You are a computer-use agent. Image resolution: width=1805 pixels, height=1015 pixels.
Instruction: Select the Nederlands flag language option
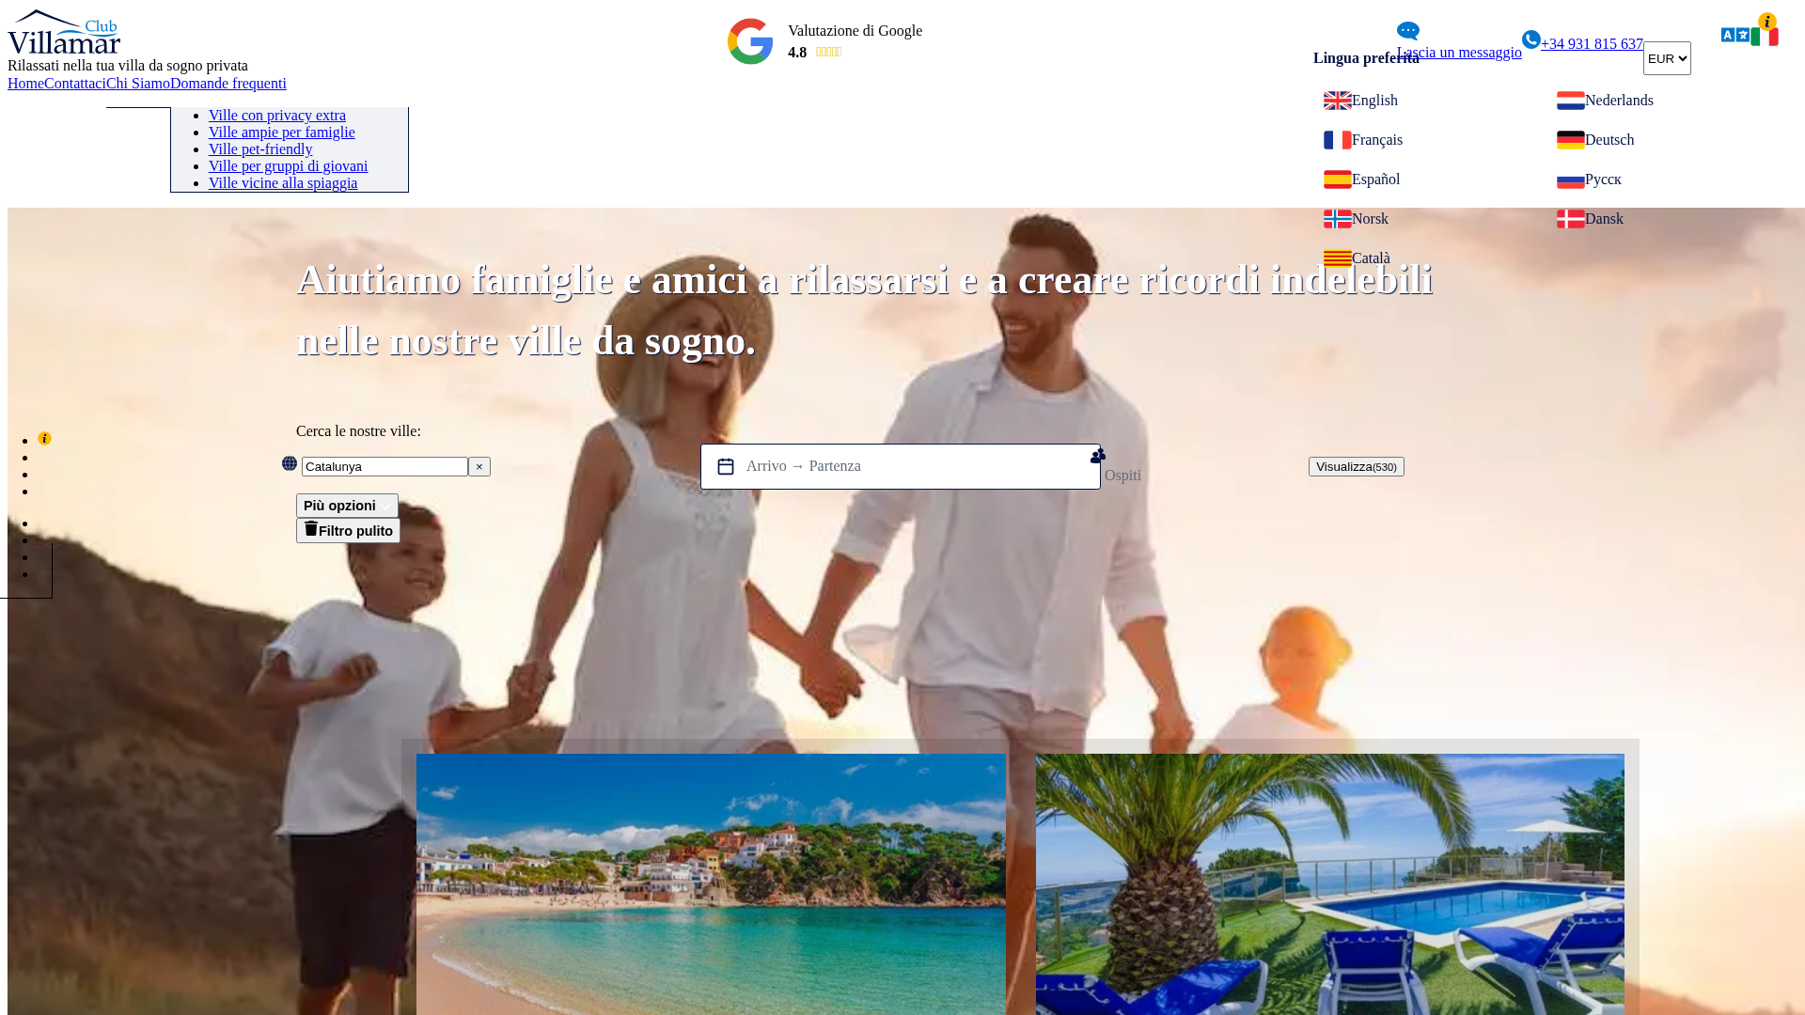pos(1571,101)
